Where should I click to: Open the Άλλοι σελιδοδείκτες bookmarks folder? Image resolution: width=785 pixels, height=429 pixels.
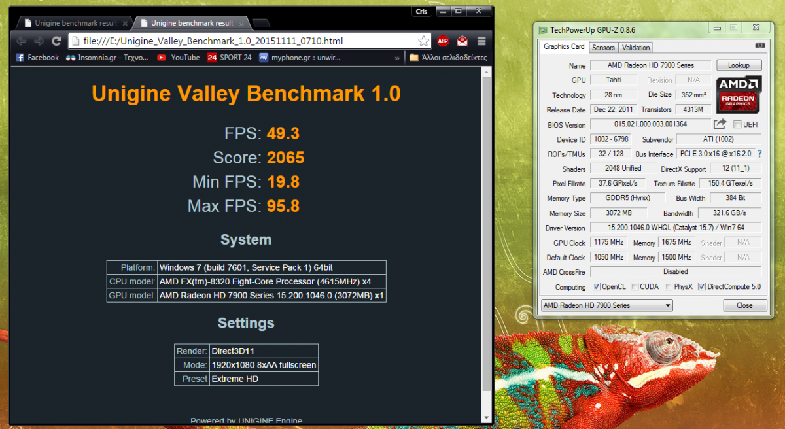448,58
